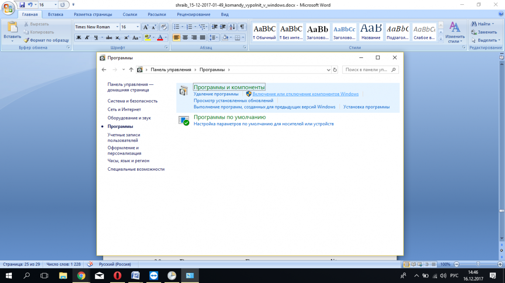Expand Control Panel address history dropdown

pyautogui.click(x=328, y=70)
